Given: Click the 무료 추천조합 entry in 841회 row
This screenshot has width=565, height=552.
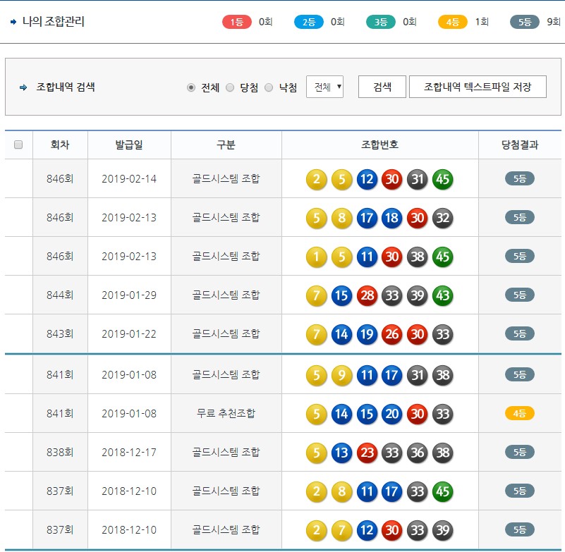Looking at the screenshot, I should click(x=226, y=413).
